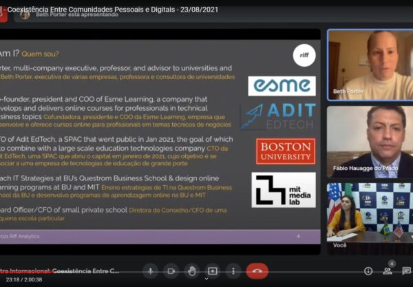Image resolution: width=413 pixels, height=287 pixels.
Task: Expand the chevron below the toolbar
Action: 206,279
